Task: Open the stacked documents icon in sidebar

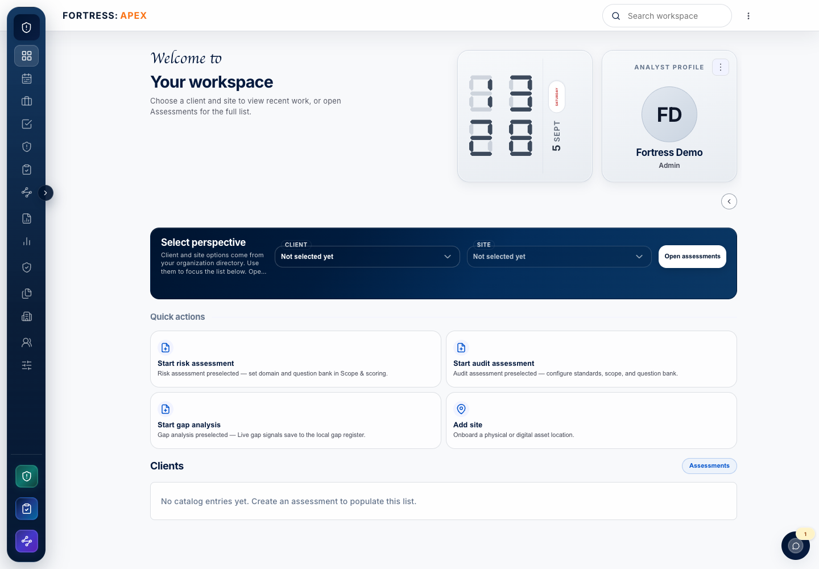Action: point(27,294)
